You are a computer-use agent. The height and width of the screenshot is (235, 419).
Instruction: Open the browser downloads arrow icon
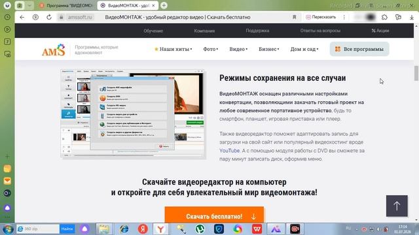point(412,18)
